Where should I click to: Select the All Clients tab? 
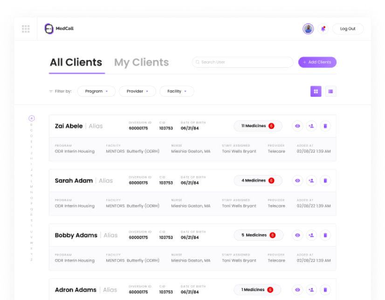76,62
